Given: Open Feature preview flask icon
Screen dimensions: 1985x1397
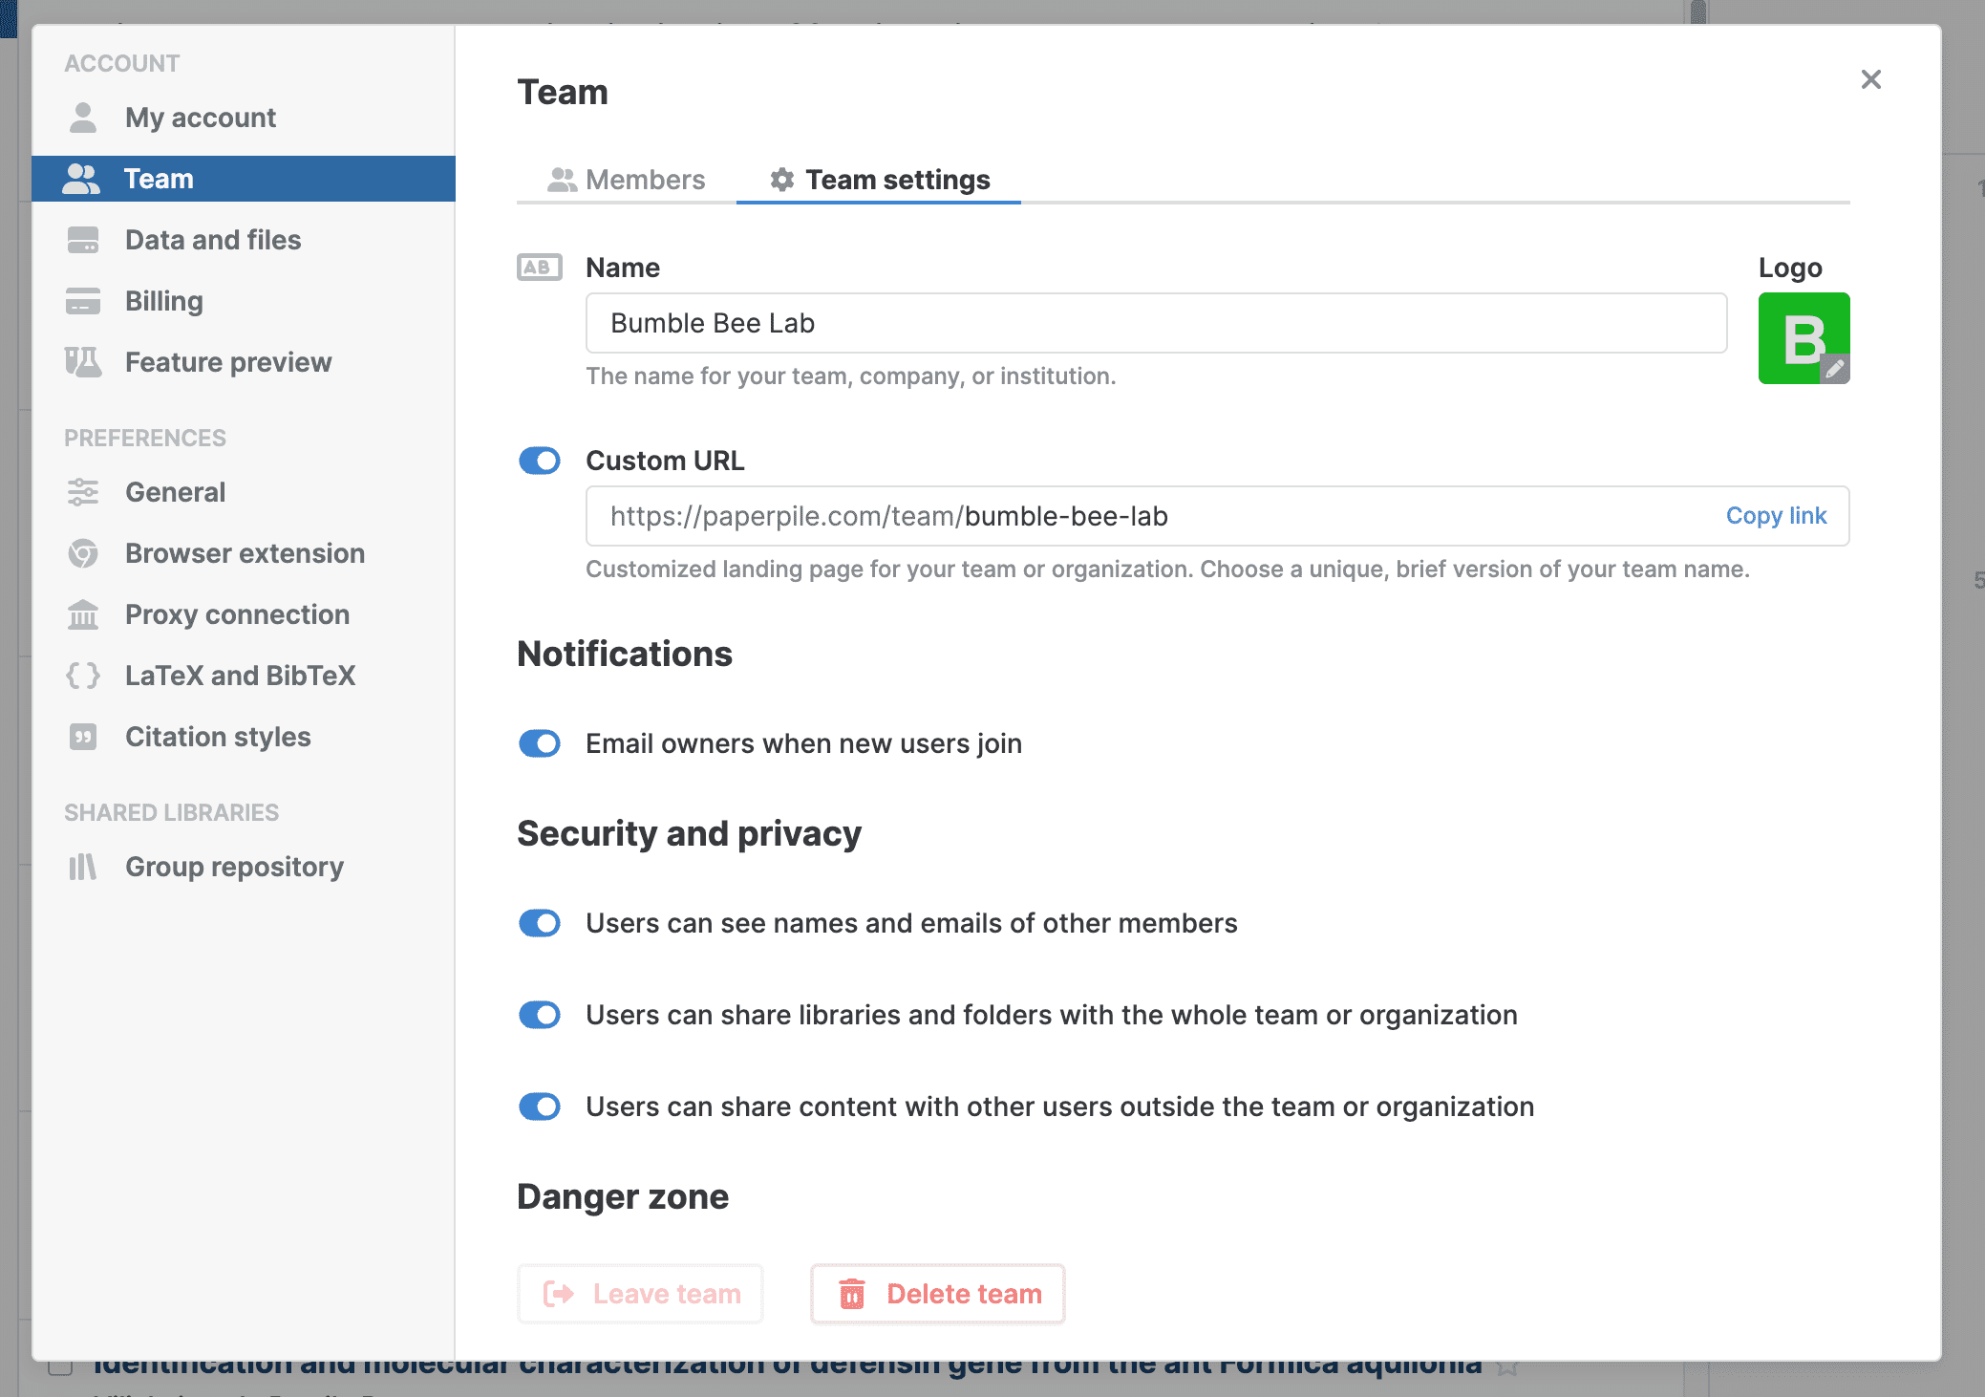Looking at the screenshot, I should point(83,362).
